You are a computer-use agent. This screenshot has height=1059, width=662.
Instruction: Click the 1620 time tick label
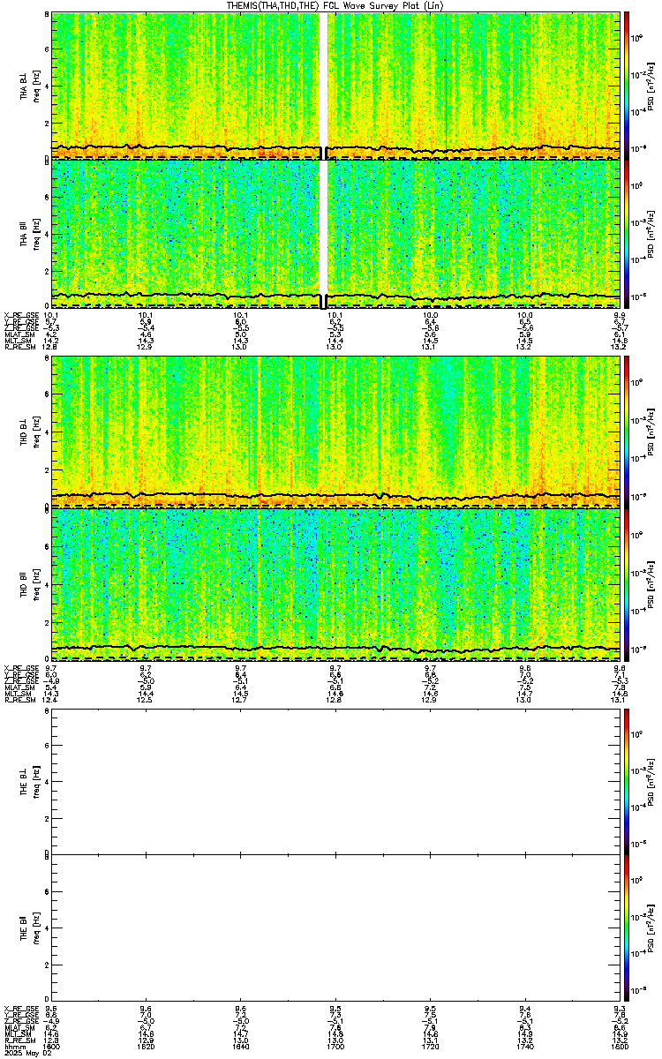[146, 1048]
